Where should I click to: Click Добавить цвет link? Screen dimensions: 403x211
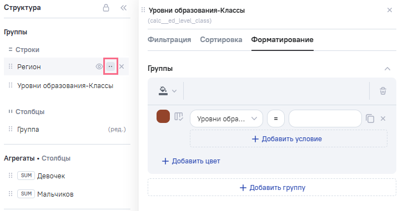click(x=191, y=161)
